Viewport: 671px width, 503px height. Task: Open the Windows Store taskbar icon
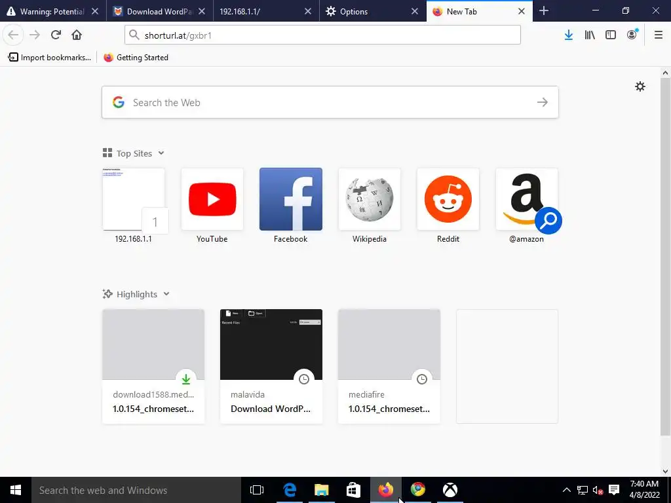(353, 490)
